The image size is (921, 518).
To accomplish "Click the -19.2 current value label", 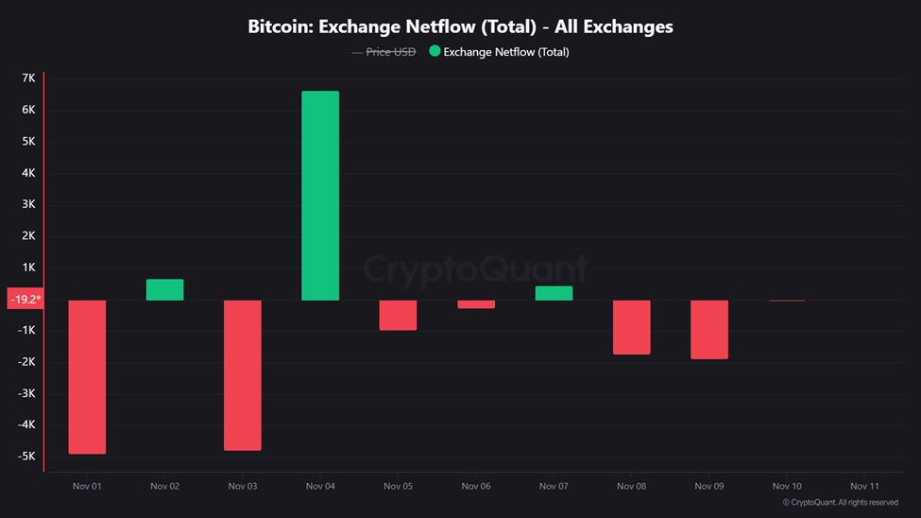I will click(25, 300).
